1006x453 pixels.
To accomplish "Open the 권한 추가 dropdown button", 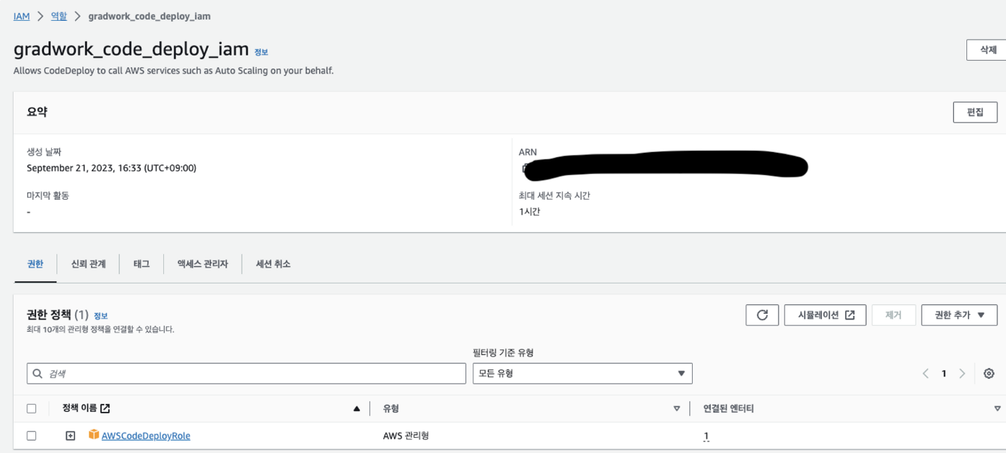I will [959, 315].
